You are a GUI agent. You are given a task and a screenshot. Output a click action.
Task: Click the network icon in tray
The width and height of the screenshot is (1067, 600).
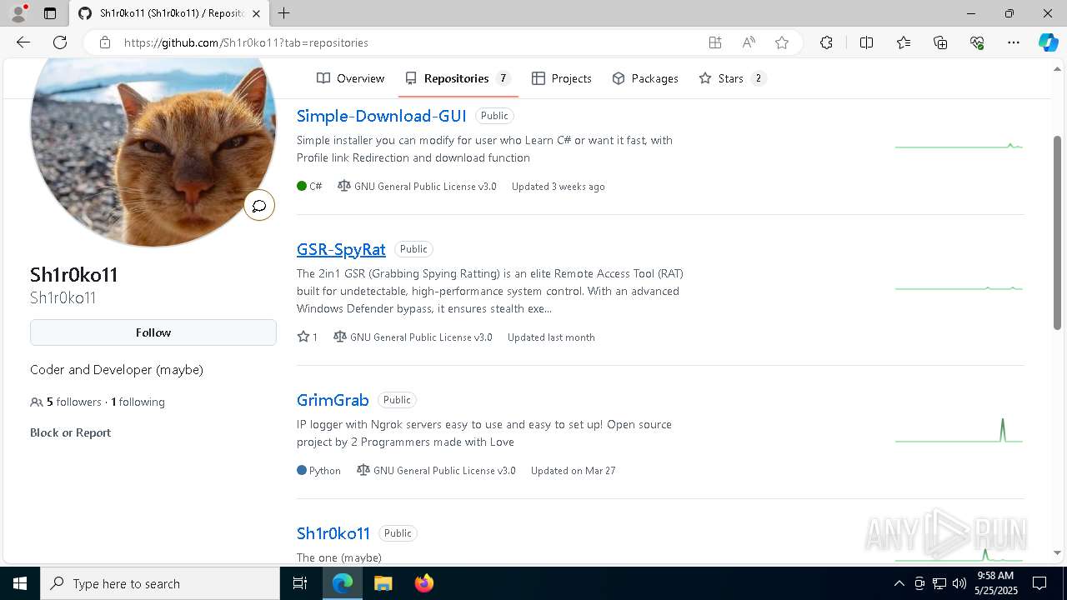click(x=939, y=583)
